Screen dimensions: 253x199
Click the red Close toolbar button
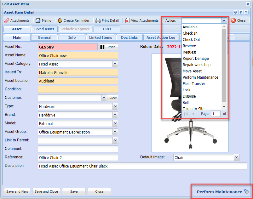(238, 20)
